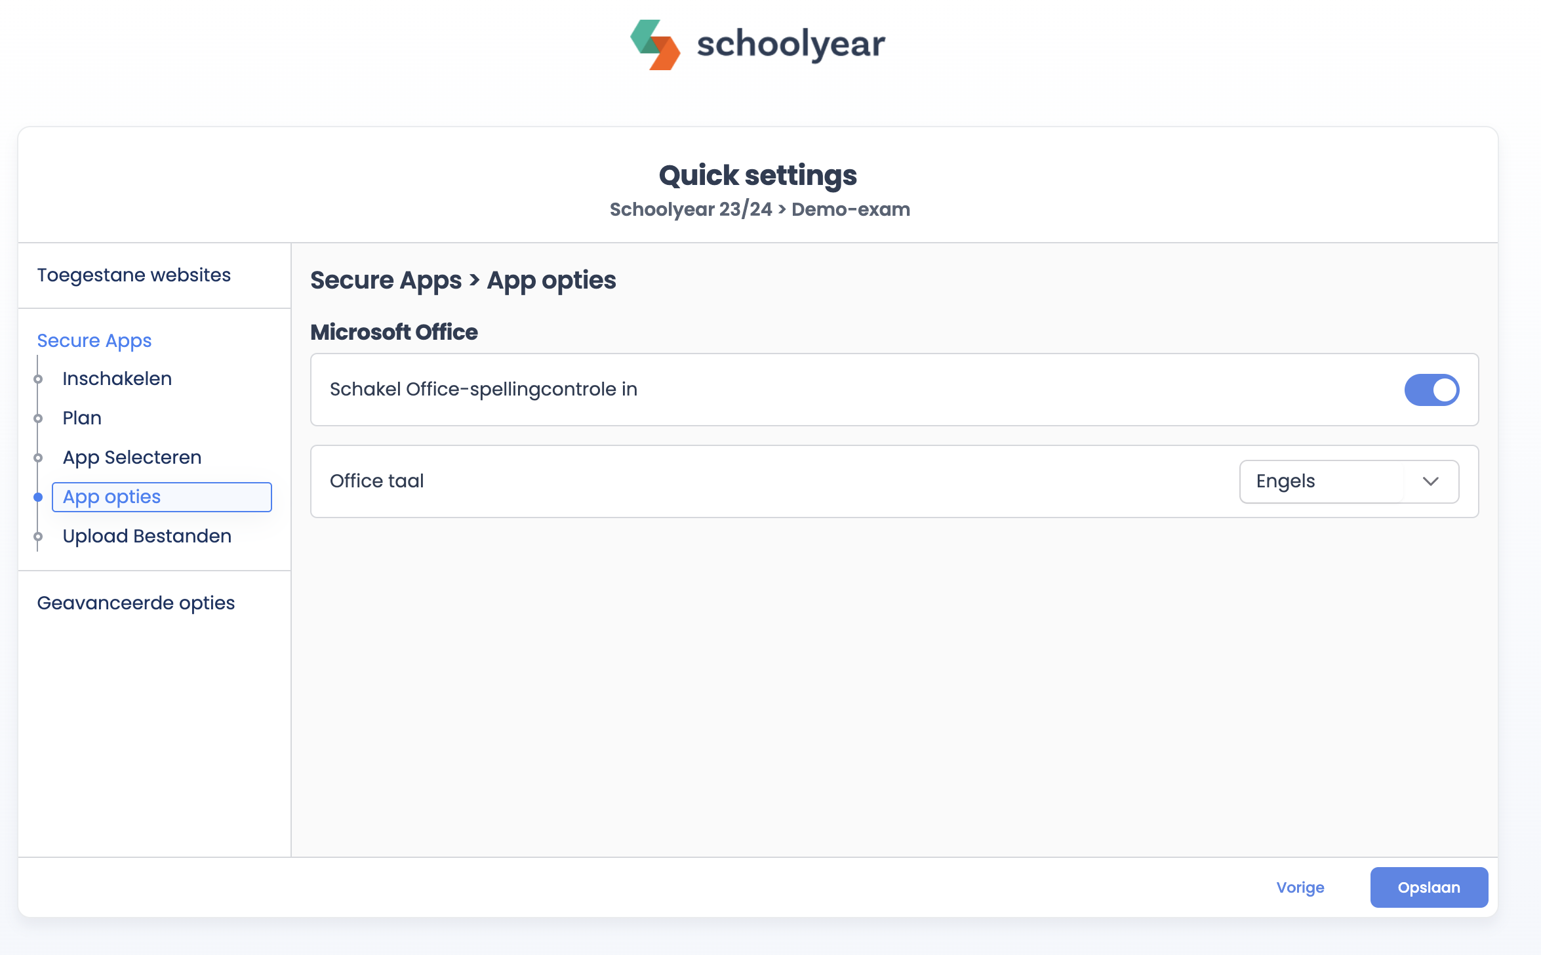1541x955 pixels.
Task: Click the step dot beside Upload Bestanden
Action: coord(38,537)
